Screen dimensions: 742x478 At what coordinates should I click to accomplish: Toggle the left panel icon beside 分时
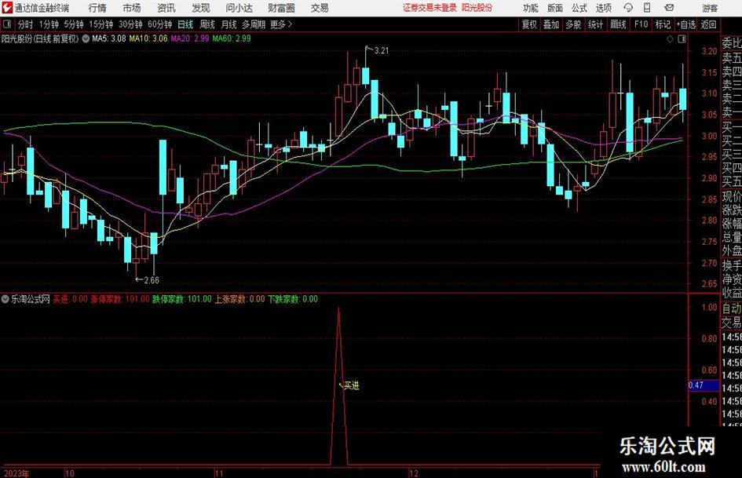tap(7, 24)
